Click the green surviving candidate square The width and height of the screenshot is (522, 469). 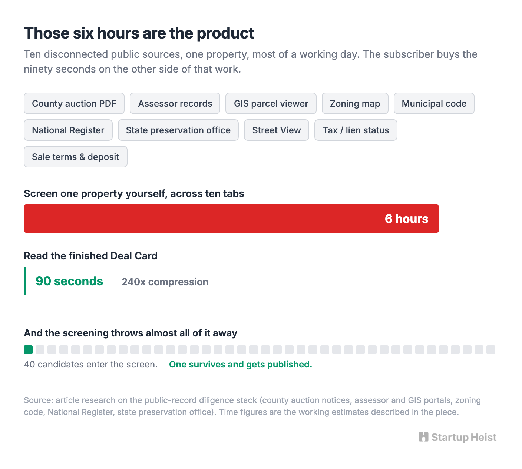28,350
